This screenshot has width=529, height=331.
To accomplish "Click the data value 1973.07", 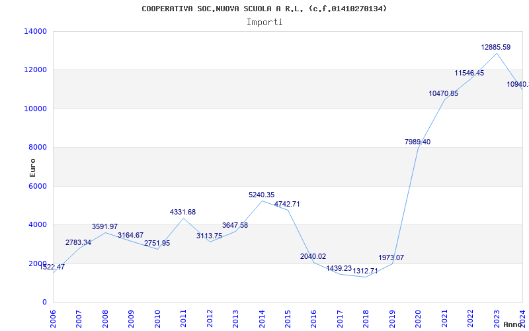I will coord(391,258).
